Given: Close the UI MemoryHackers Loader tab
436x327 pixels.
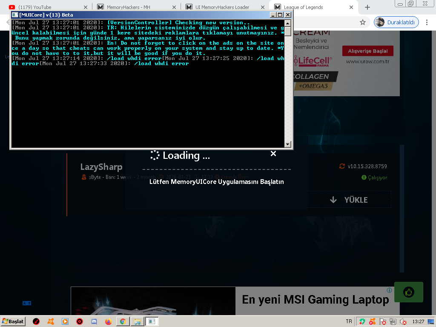Looking at the screenshot, I should [262, 7].
